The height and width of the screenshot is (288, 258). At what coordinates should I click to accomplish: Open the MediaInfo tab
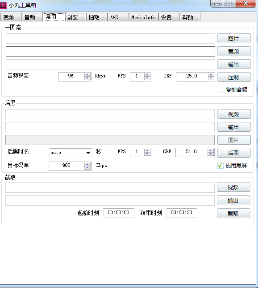tap(144, 17)
